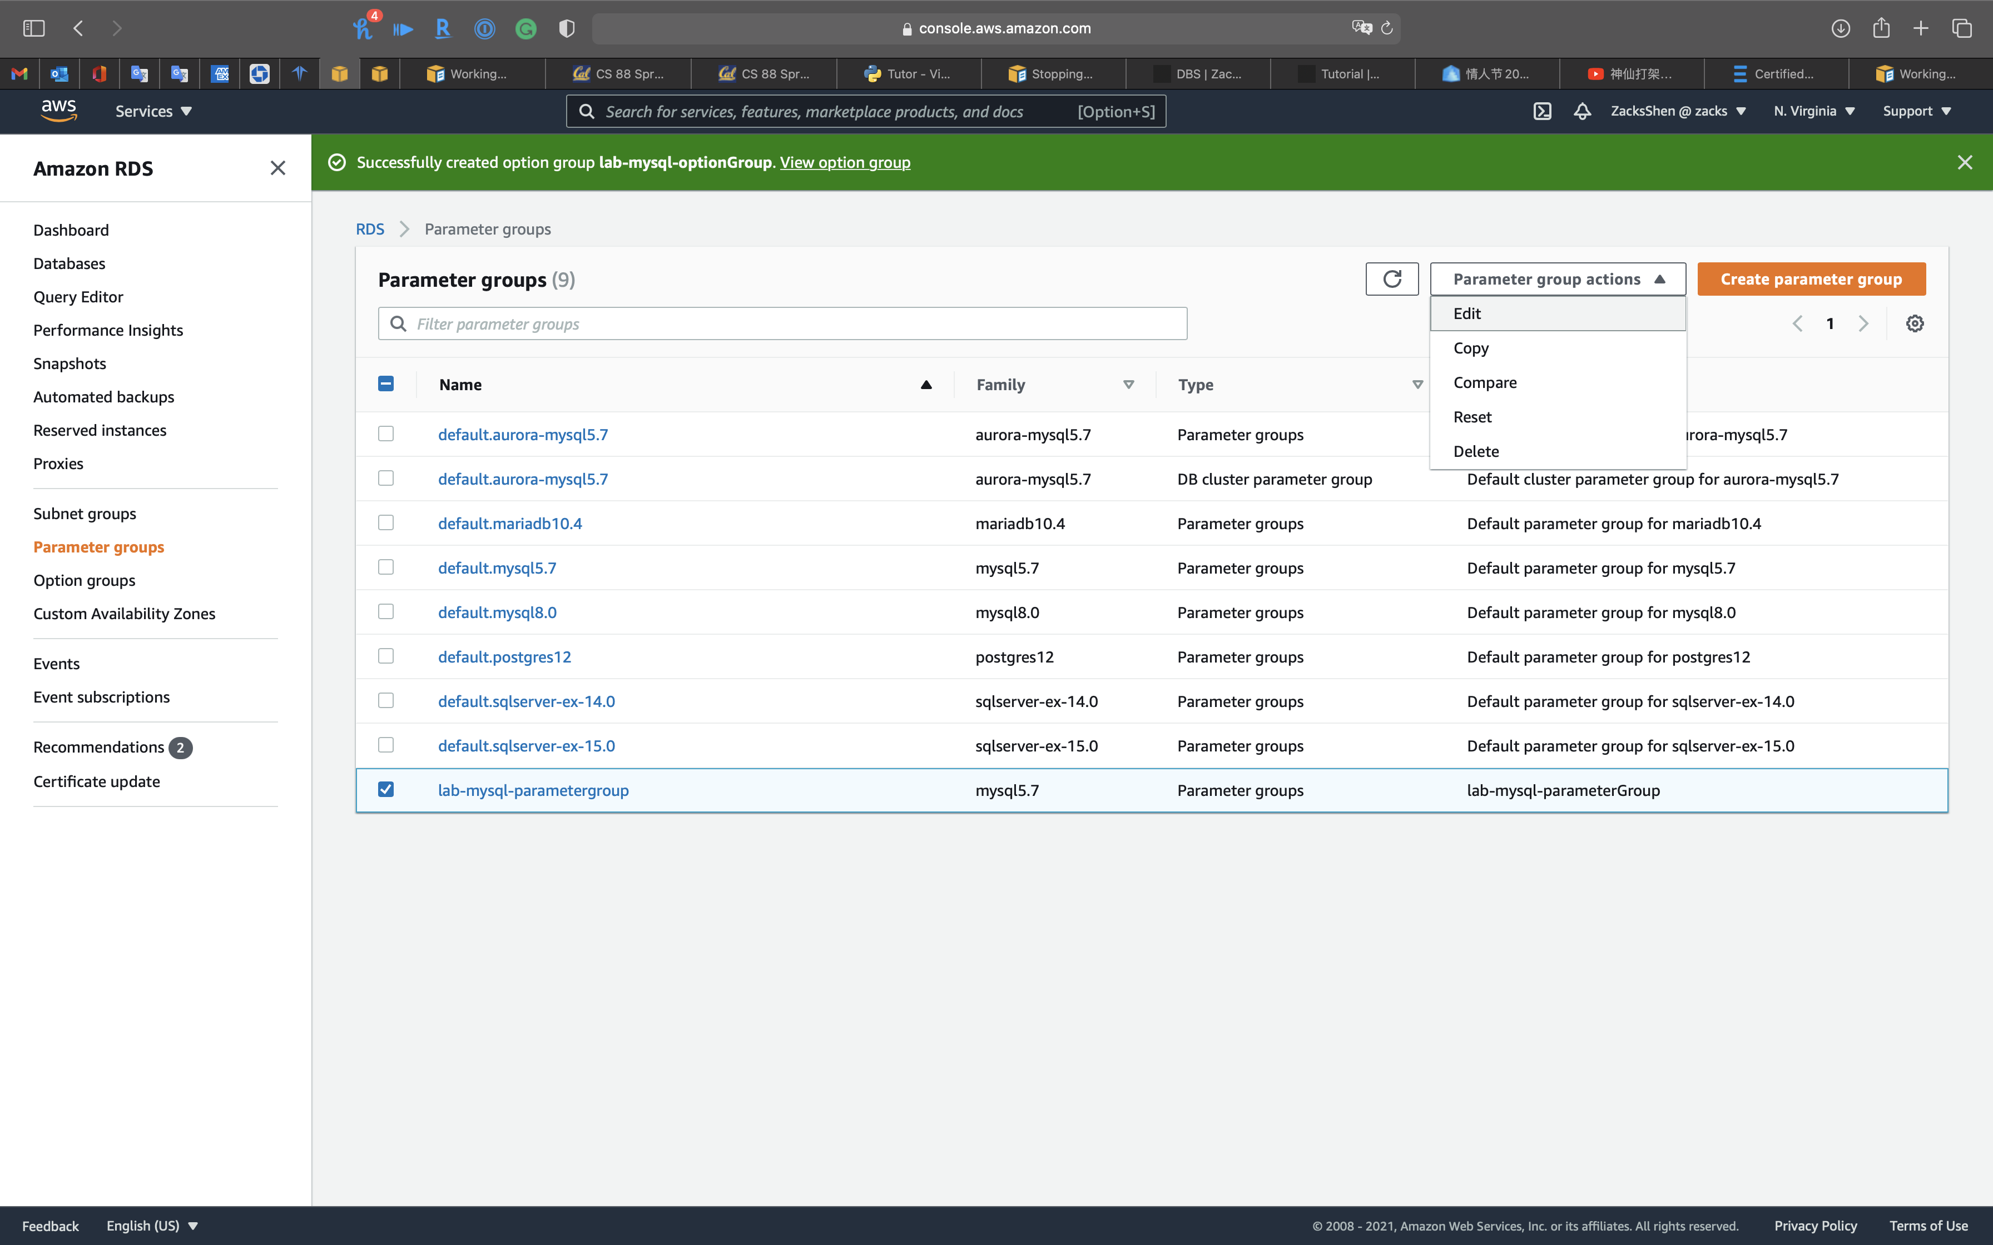Image resolution: width=1993 pixels, height=1245 pixels.
Task: Open table preferences gear icon
Action: [1915, 323]
